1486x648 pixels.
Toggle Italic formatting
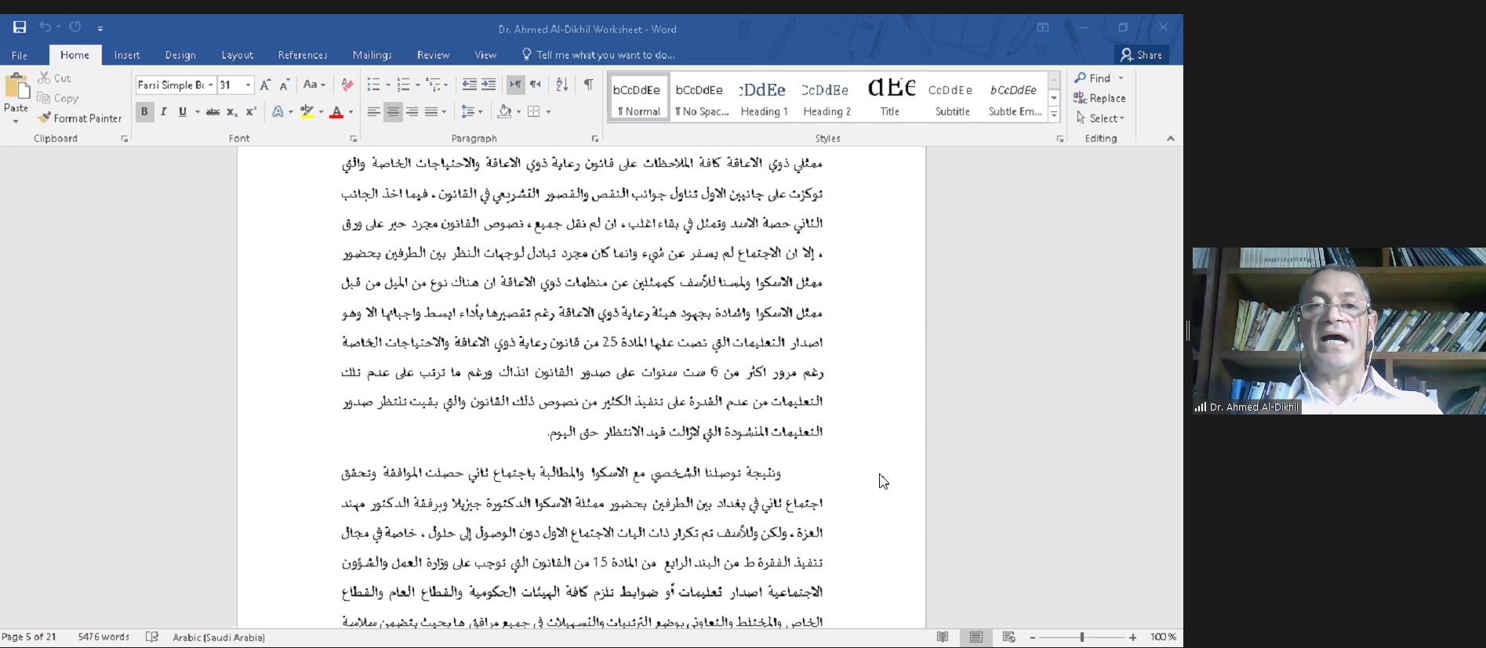point(163,112)
